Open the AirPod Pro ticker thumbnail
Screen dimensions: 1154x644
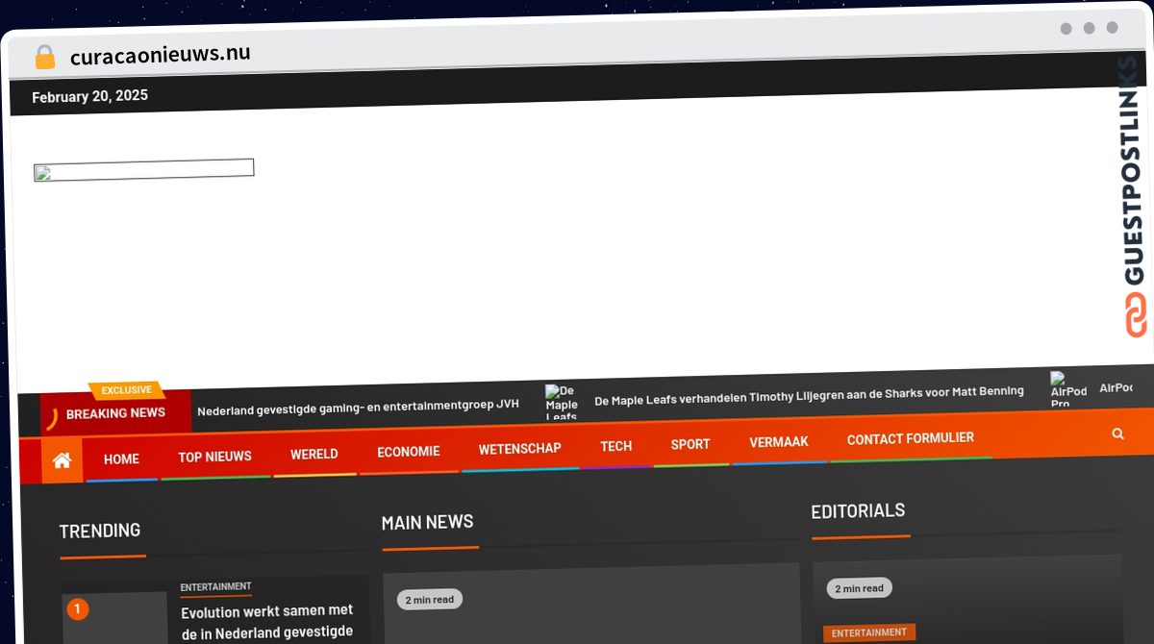point(1067,389)
